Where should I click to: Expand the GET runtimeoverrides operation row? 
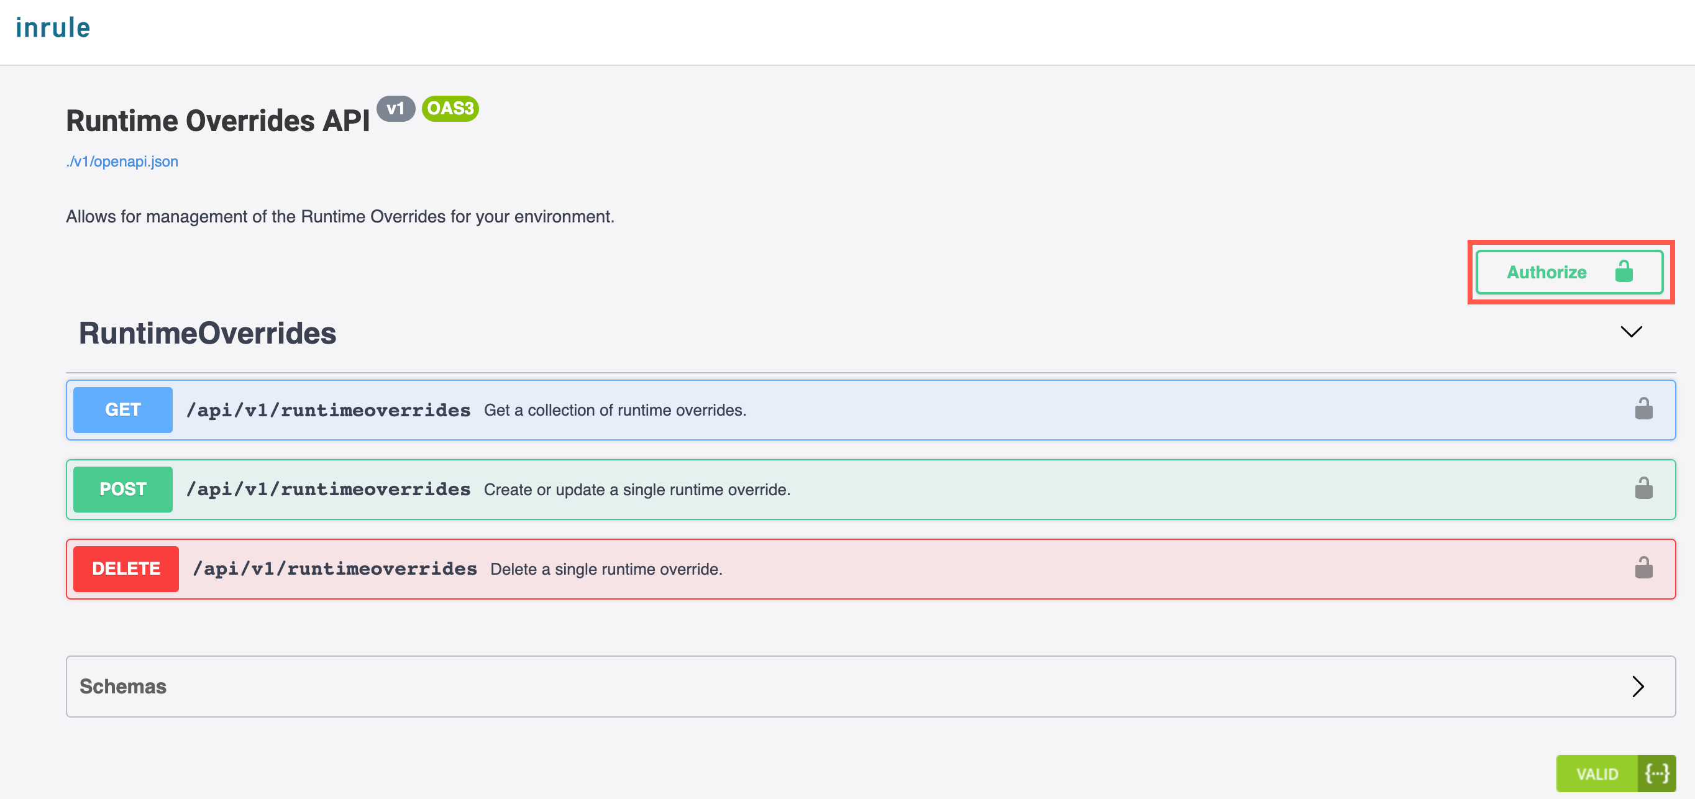[790, 409]
